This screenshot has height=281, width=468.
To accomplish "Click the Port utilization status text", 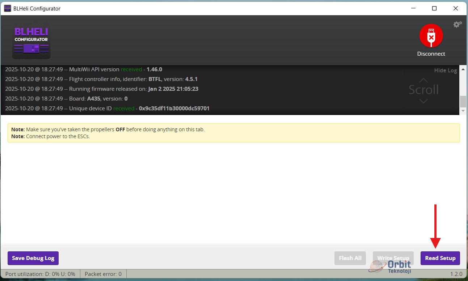I will pos(40,274).
